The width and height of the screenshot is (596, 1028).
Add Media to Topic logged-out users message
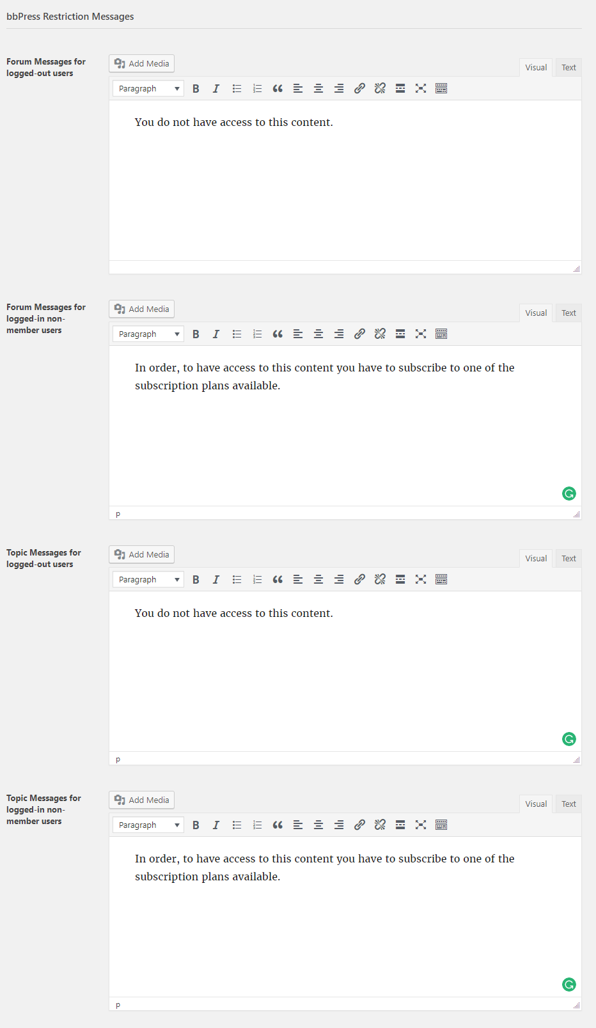(x=141, y=555)
